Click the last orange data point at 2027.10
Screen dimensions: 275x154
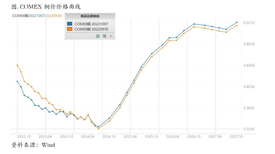[237, 26]
